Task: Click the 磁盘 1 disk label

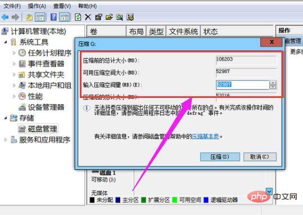Action: point(107,173)
